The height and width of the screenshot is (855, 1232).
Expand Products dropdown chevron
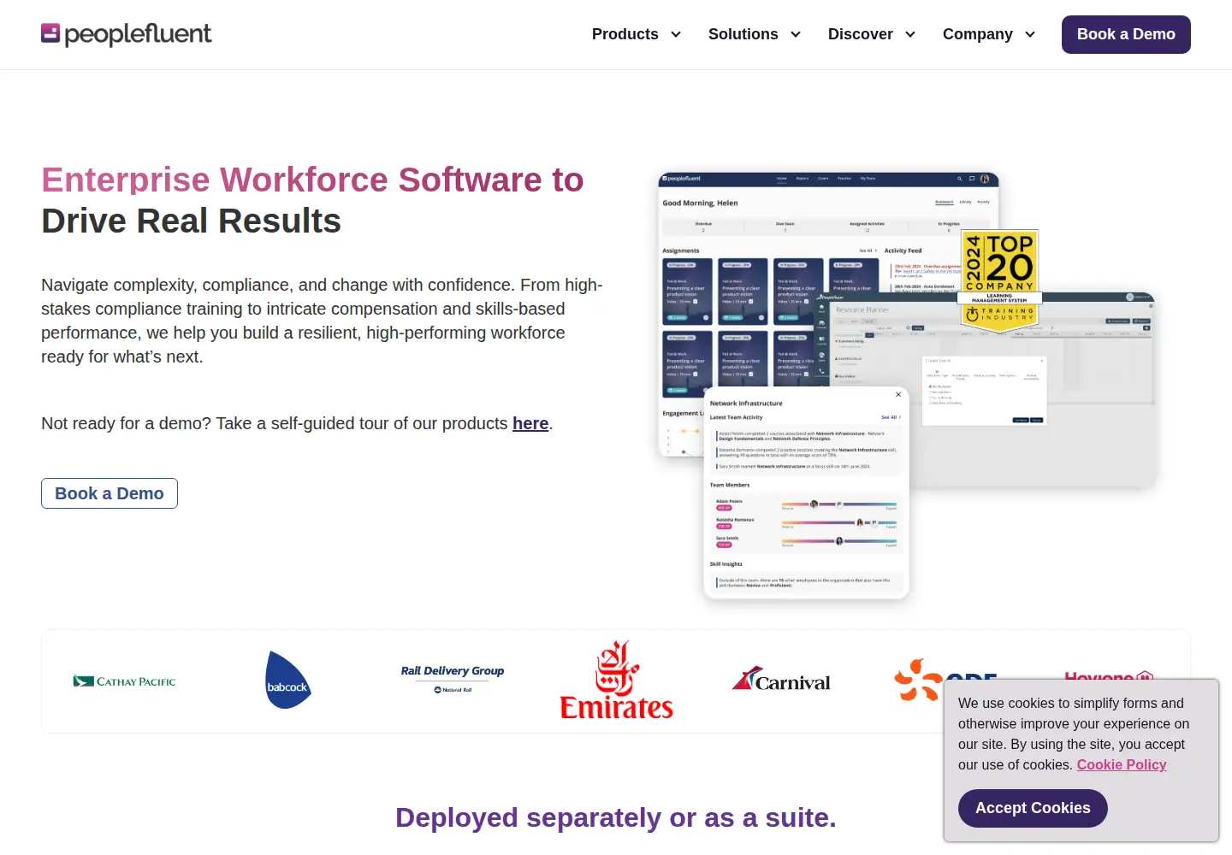pyautogui.click(x=676, y=34)
